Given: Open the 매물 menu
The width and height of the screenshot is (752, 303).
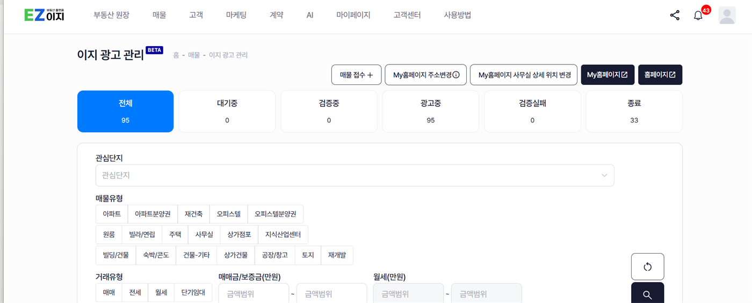Looking at the screenshot, I should click(160, 15).
